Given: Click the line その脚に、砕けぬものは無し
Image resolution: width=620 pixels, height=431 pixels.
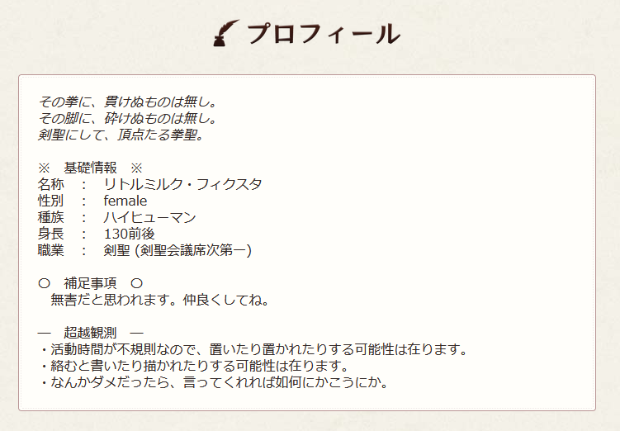Looking at the screenshot, I should [x=128, y=118].
